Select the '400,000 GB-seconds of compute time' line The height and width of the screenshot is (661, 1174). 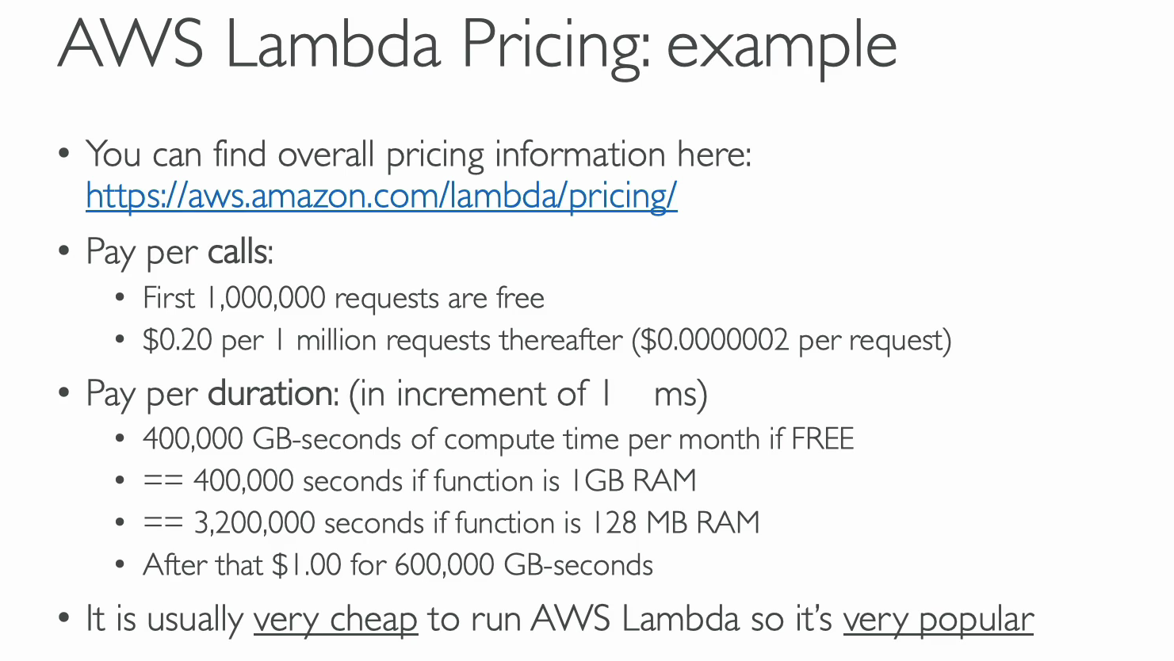pos(498,439)
